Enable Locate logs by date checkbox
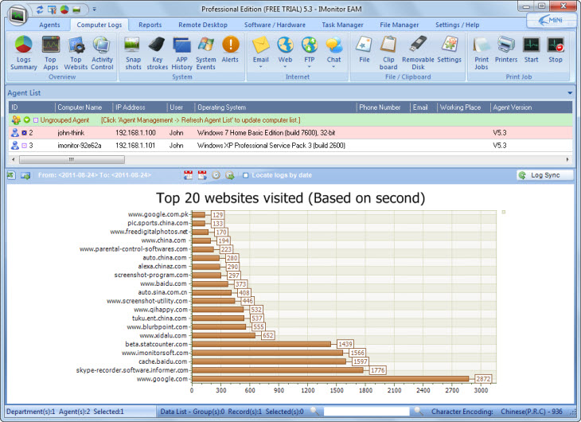Image resolution: width=581 pixels, height=422 pixels. click(245, 174)
